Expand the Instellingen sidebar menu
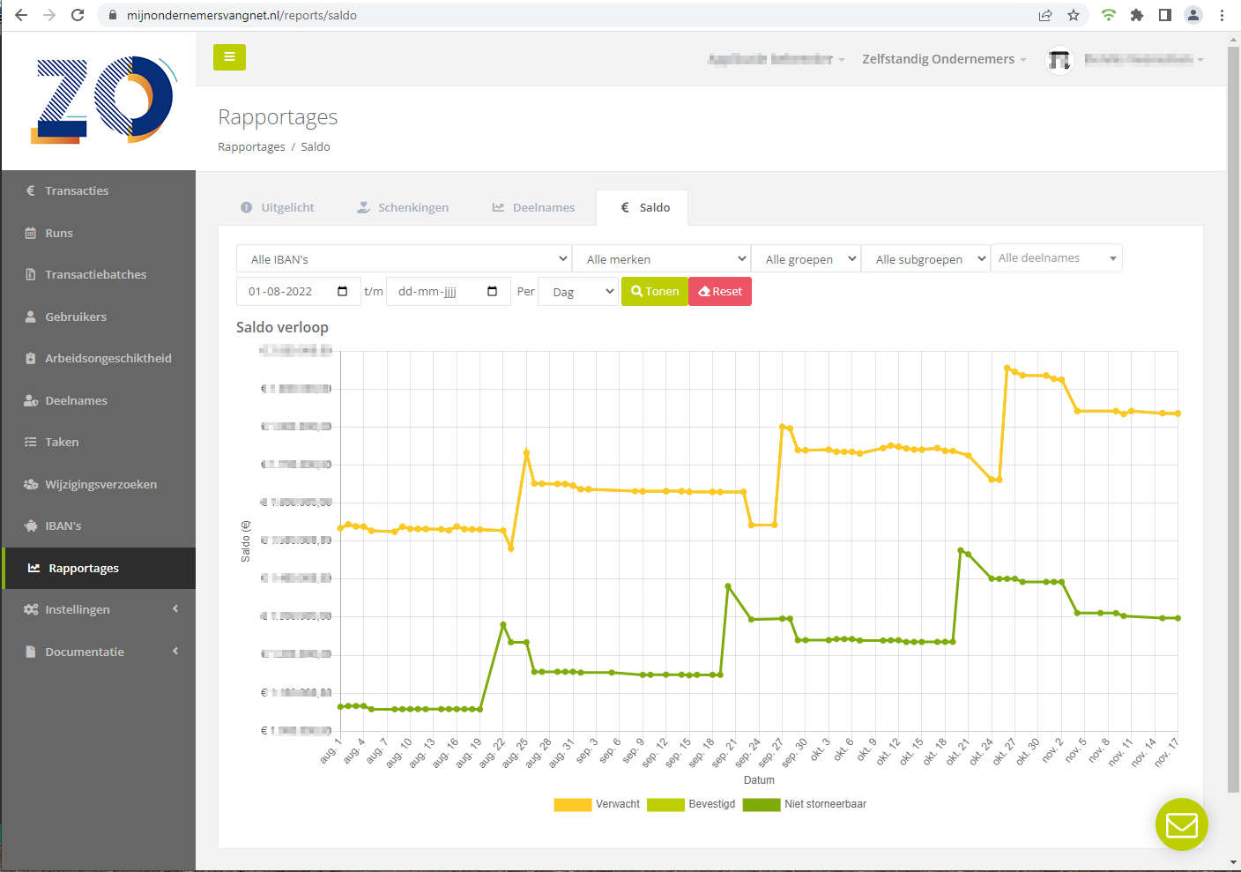 [99, 610]
